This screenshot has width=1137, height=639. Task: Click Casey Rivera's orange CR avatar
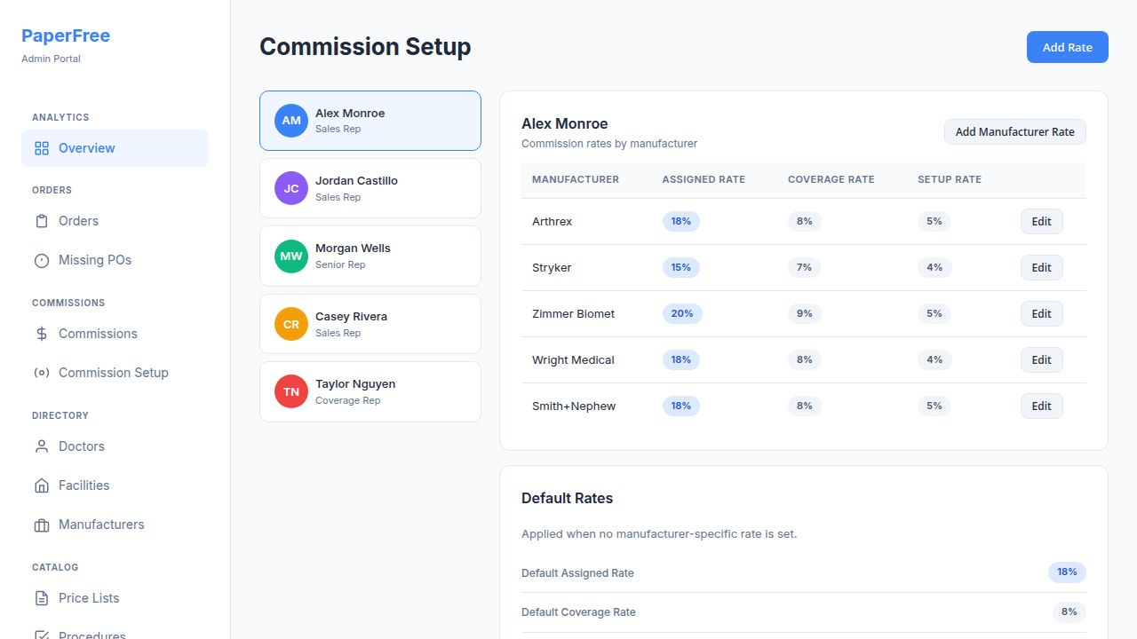[291, 324]
